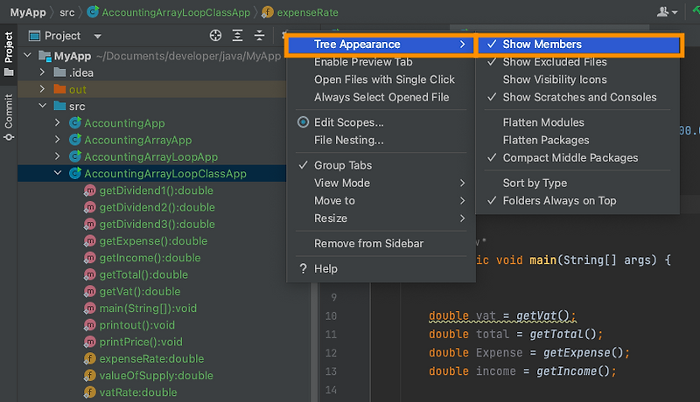Click the Expand All icon in Project panel
This screenshot has height=402, width=700.
(x=238, y=36)
